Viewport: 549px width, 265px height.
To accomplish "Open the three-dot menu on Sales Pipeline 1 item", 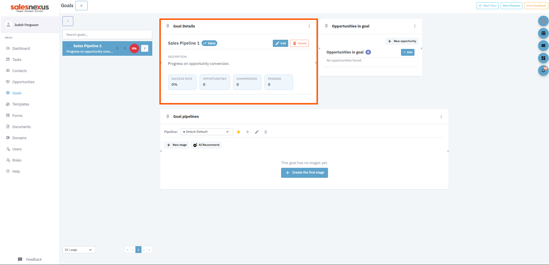I will [x=145, y=48].
